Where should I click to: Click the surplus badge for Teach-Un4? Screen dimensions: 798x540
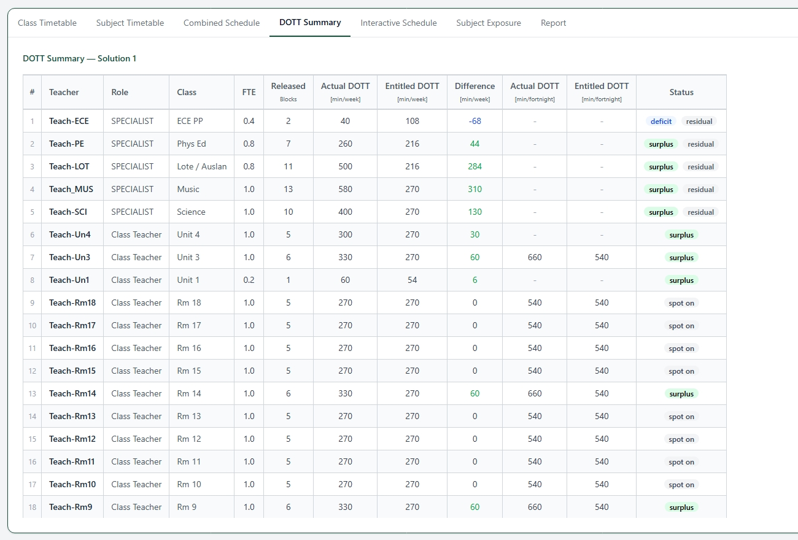tap(681, 235)
